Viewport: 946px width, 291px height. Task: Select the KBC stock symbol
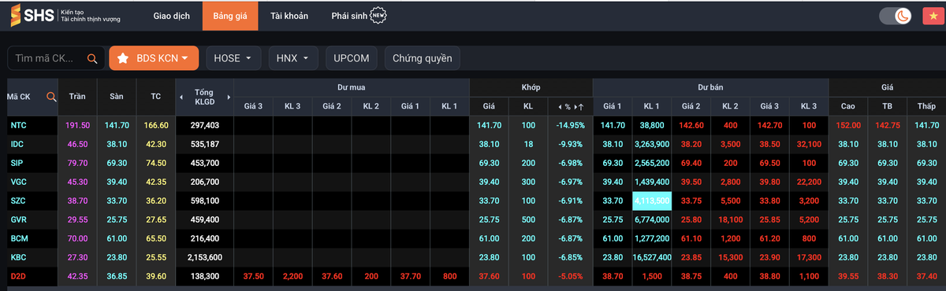[18, 257]
